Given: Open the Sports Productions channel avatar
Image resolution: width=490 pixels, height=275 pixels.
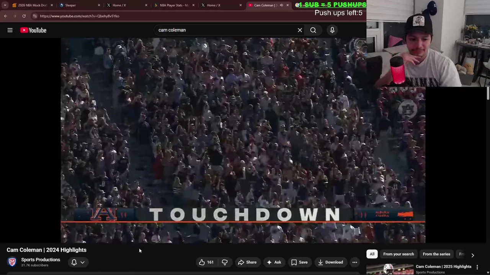Looking at the screenshot, I should tap(12, 262).
